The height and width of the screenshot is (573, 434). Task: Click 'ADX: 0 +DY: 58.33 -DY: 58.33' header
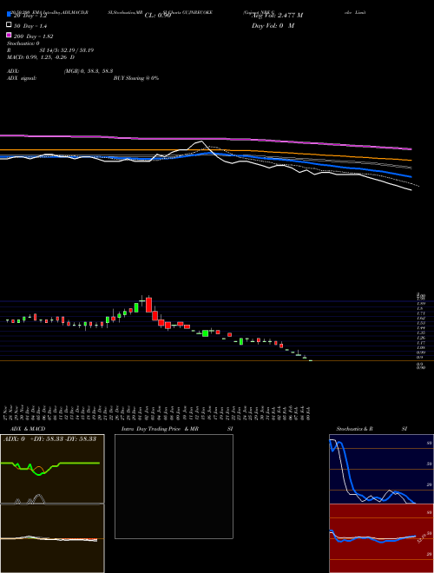(49, 439)
